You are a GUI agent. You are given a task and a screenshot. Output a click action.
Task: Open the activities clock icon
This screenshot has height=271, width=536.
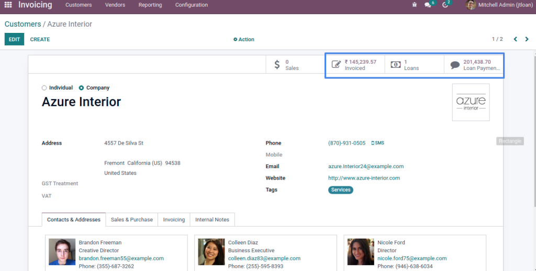[445, 5]
